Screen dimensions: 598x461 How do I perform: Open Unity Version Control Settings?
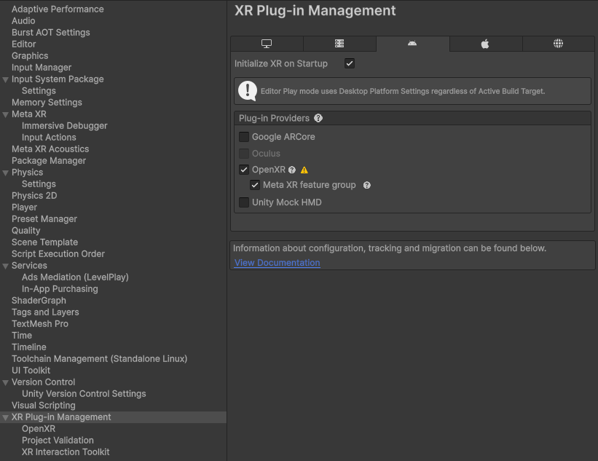[x=84, y=394]
